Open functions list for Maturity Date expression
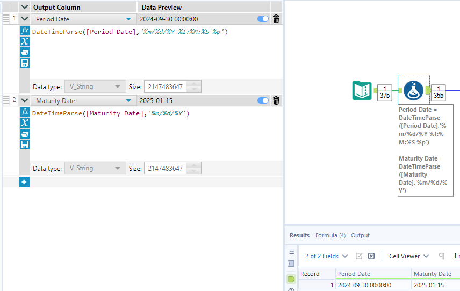This screenshot has width=460, height=291. (x=25, y=112)
